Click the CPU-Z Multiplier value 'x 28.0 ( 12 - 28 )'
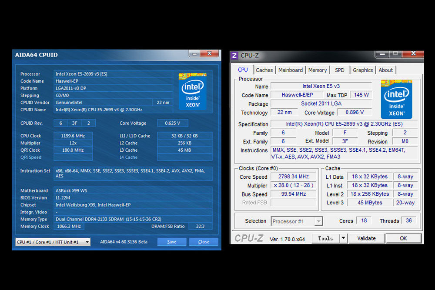The height and width of the screenshot is (290, 435). click(294, 185)
